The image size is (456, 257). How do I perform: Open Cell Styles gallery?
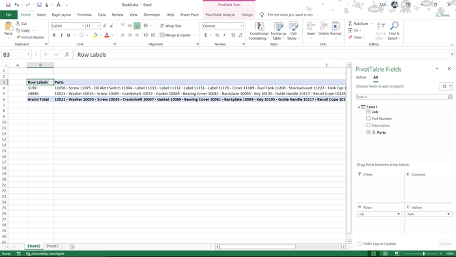click(293, 31)
